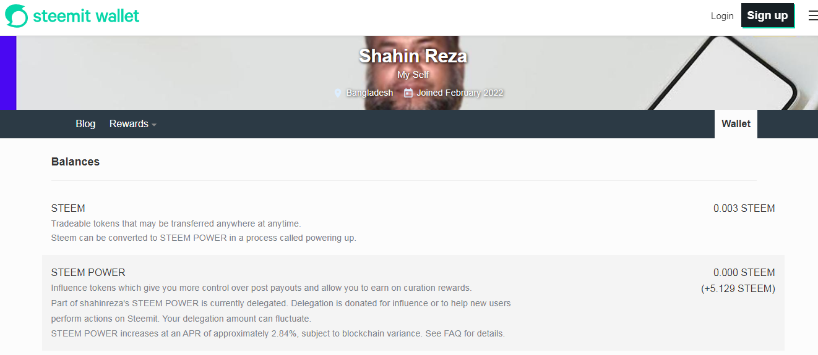Click the +5.129 STEEM delegated amount

738,288
